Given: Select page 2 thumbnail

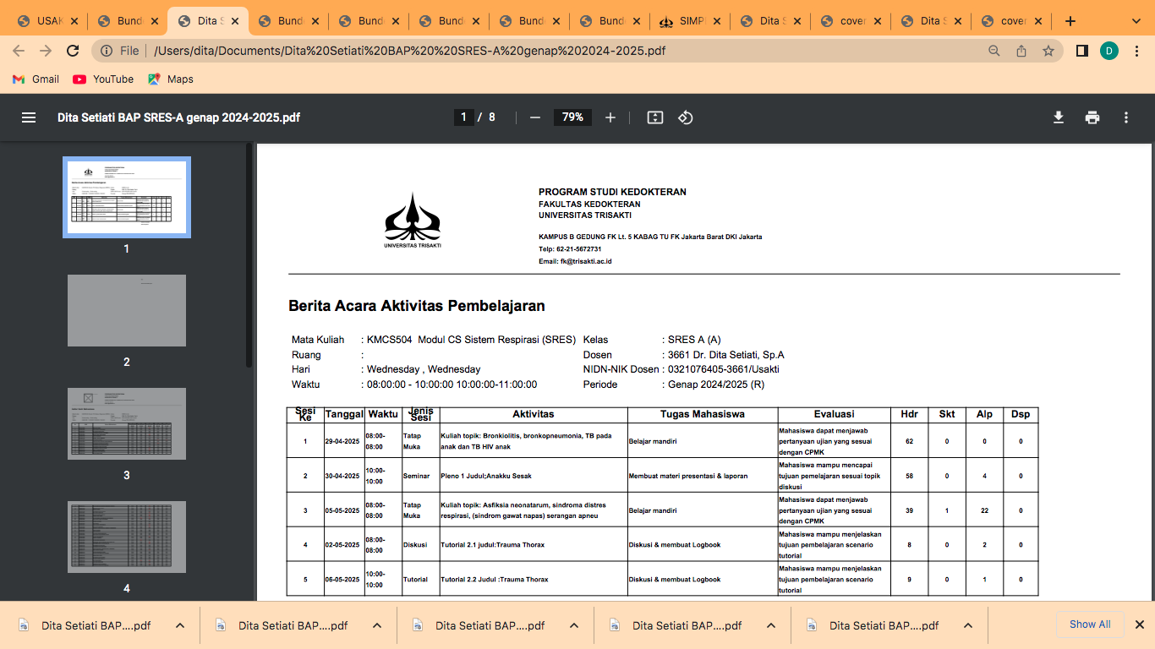Looking at the screenshot, I should coord(127,310).
